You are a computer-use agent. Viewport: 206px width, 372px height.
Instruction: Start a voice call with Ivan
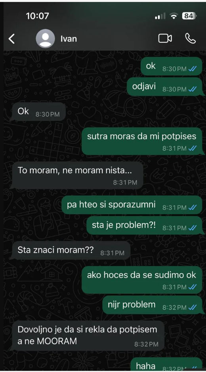(x=191, y=38)
